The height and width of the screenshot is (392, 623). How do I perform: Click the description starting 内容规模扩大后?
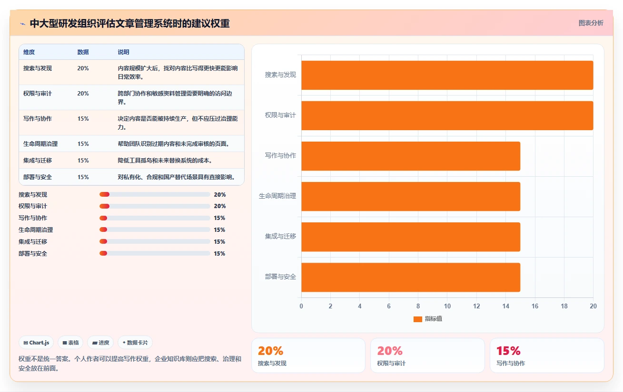(x=178, y=73)
